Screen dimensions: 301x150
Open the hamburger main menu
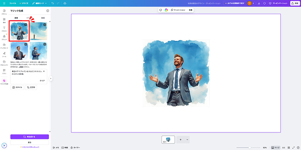click(4, 3)
